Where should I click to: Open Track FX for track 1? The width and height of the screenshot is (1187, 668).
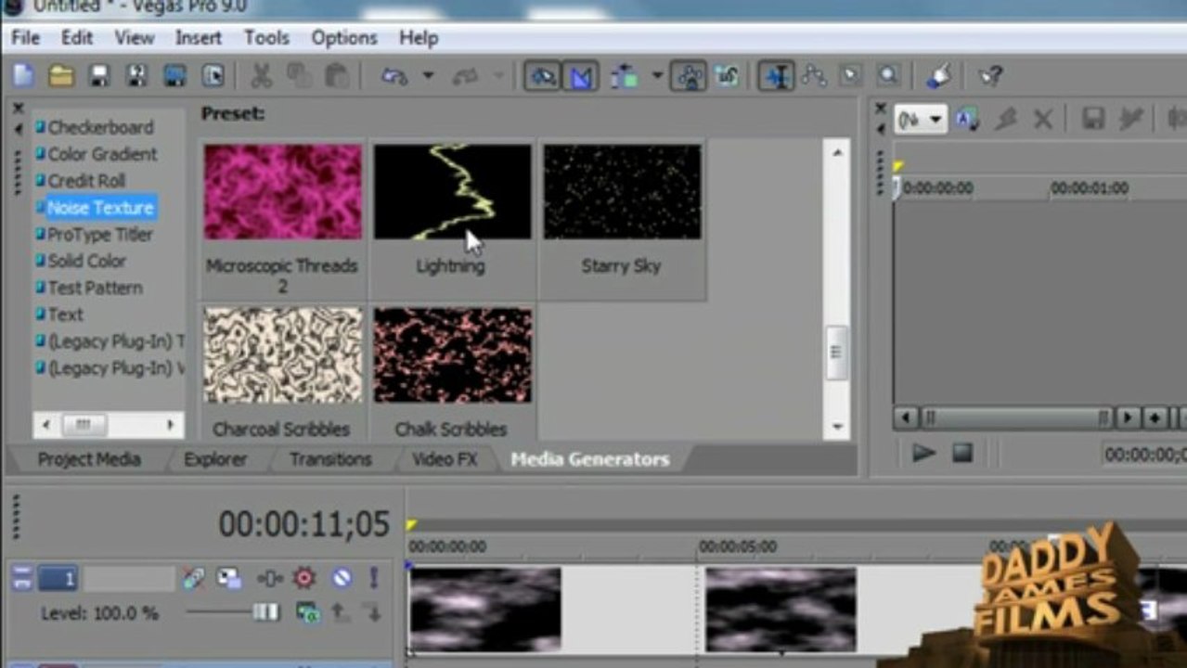(x=270, y=579)
